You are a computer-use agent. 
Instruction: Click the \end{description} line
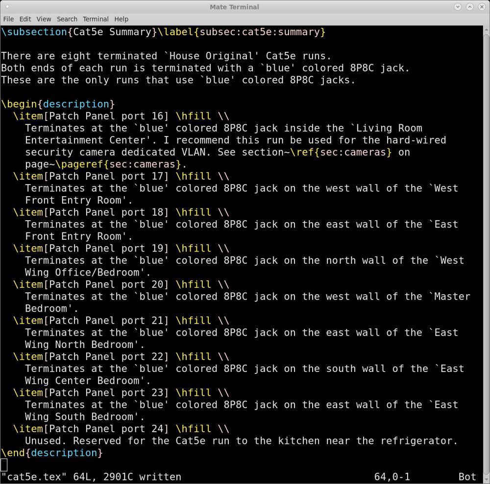[52, 453]
